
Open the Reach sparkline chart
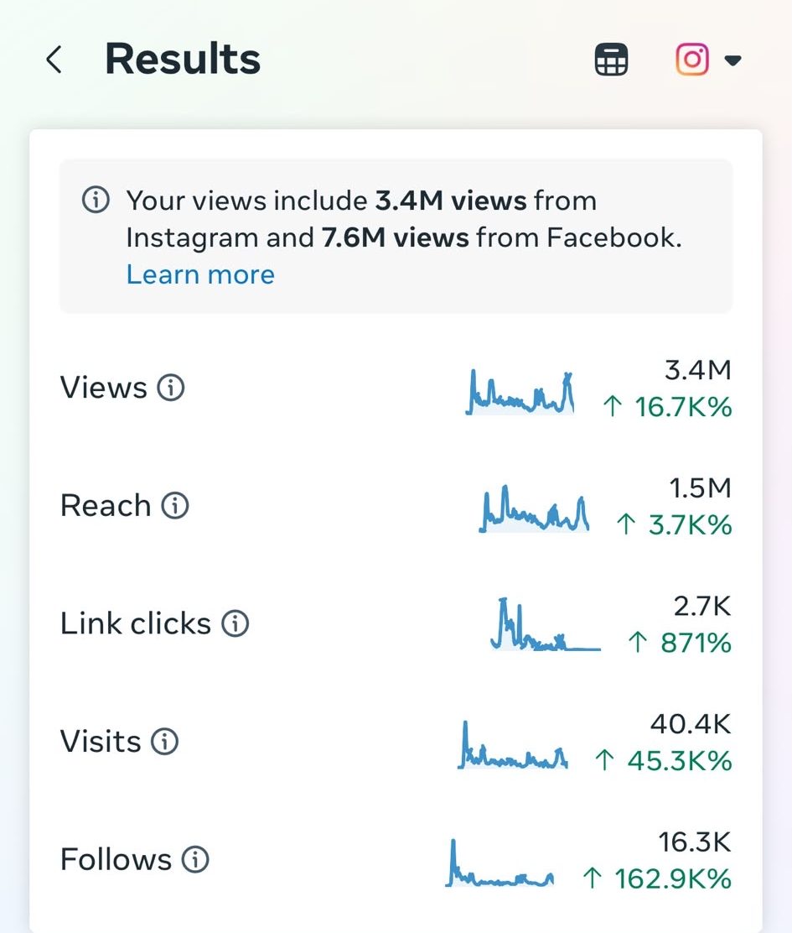(x=534, y=508)
